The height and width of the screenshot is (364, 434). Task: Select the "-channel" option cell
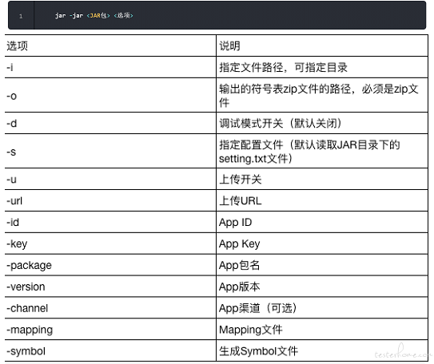(110, 308)
